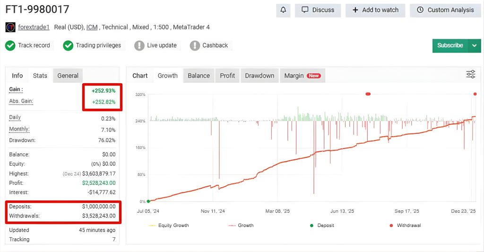Image resolution: width=484 pixels, height=252 pixels.
Task: Expand the Subscribe dropdown arrow
Action: (474, 45)
